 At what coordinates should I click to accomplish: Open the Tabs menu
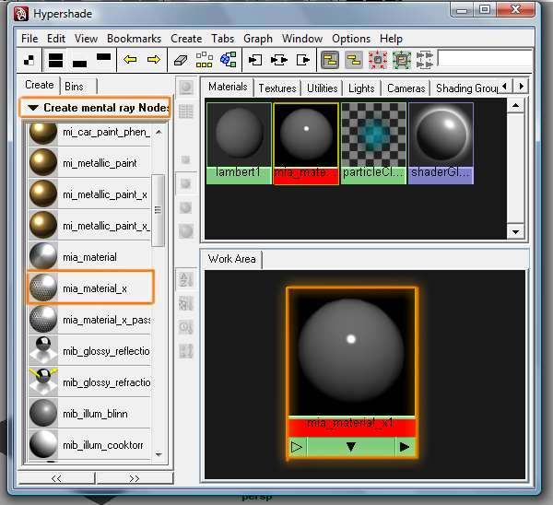pos(222,39)
